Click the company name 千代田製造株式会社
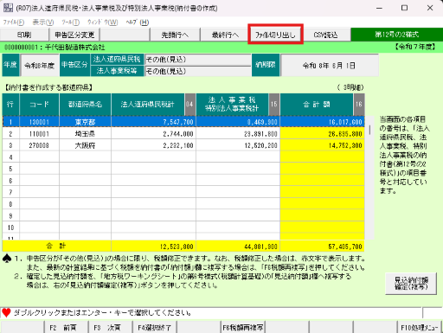The image size is (443, 333). click(75, 48)
